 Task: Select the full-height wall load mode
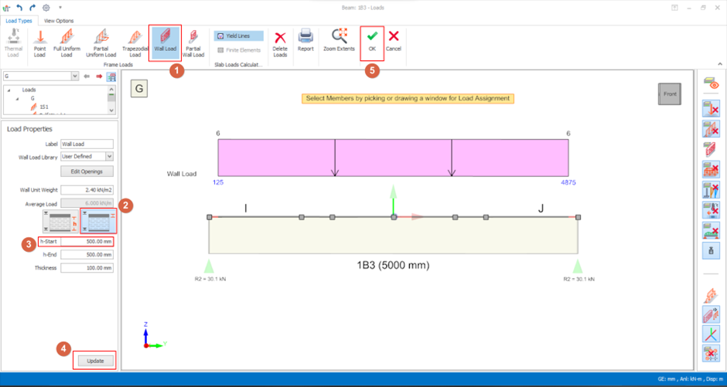(98, 221)
